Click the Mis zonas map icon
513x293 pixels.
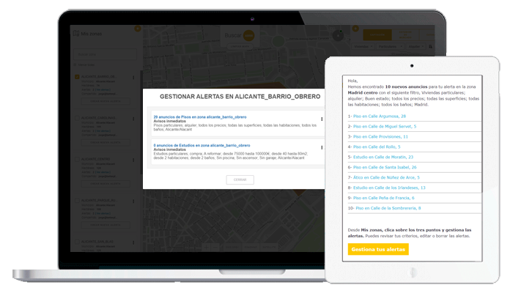pyautogui.click(x=76, y=34)
